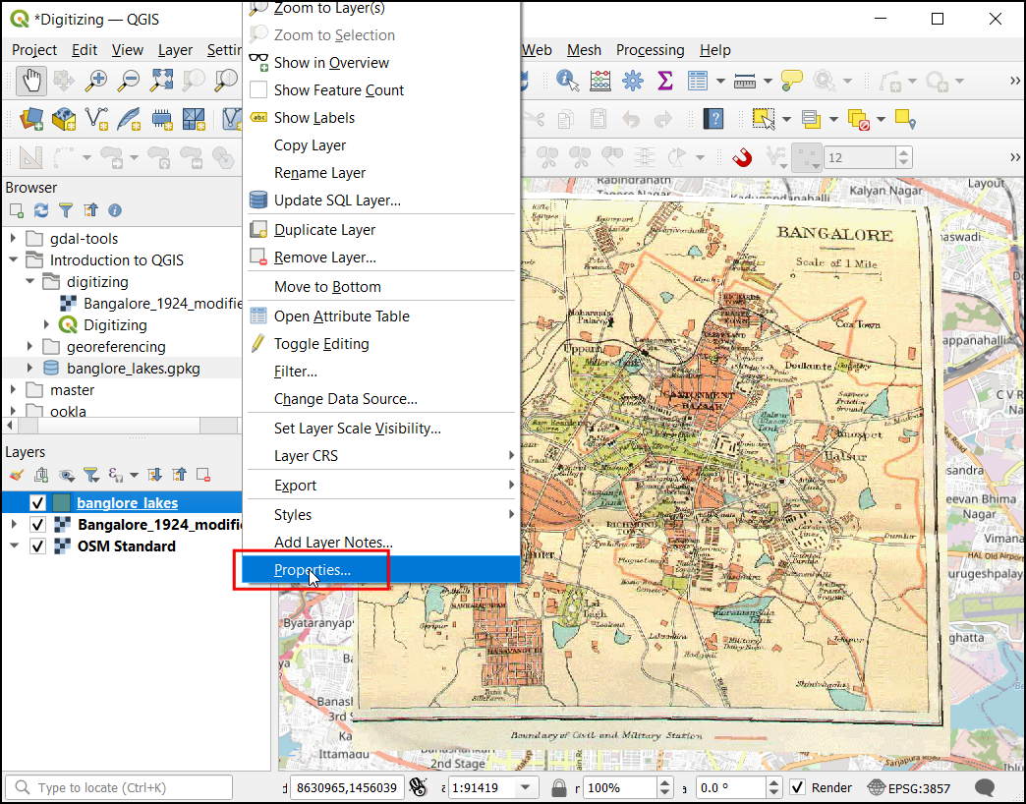Refresh the Browser panel
Screen dimensions: 1026x804
tap(41, 210)
